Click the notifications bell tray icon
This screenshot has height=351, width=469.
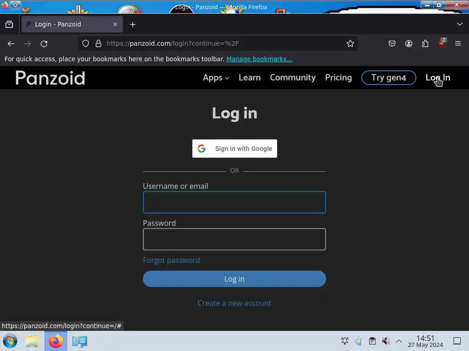coord(344,341)
